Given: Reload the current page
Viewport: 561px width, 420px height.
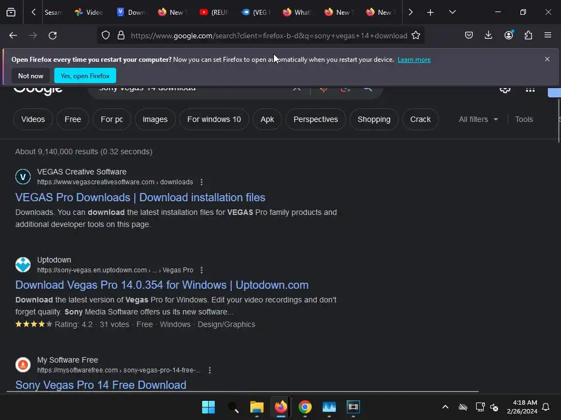Looking at the screenshot, I should 53,36.
